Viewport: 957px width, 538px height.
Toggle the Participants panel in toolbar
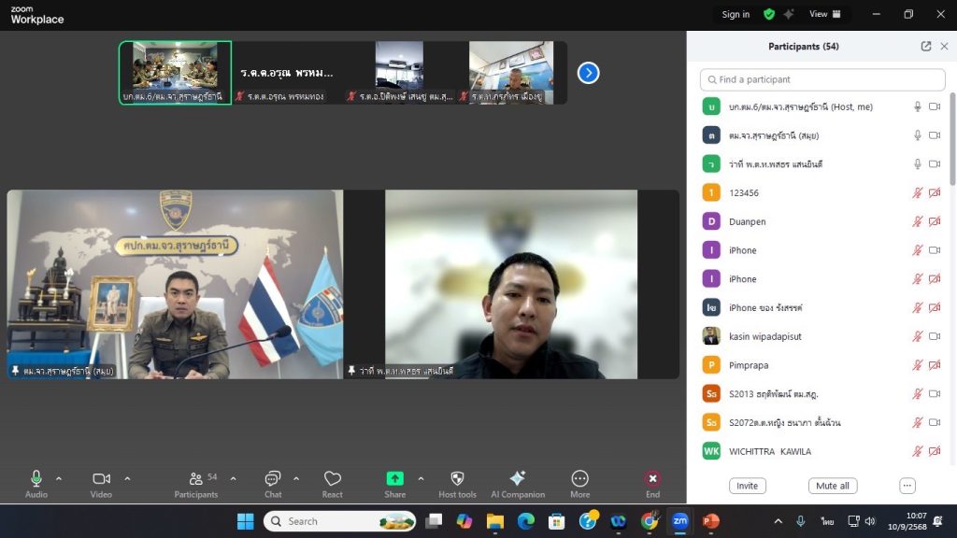coord(196,478)
